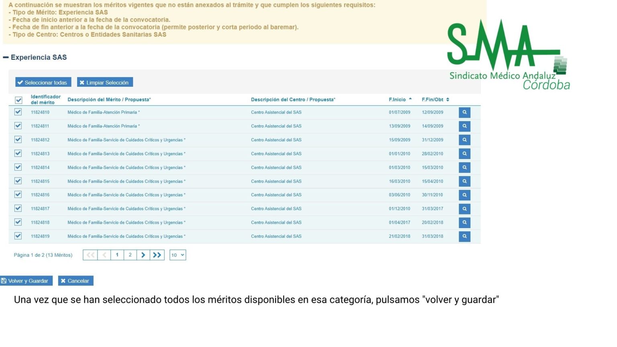
Task: Jump to the last page with double-arrow control
Action: (x=157, y=255)
